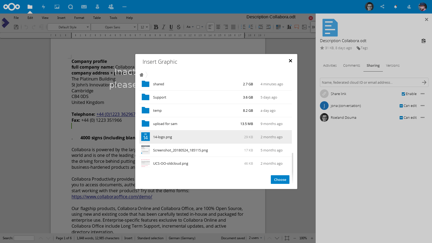Open the Talk app icon

pyautogui.click(x=70, y=7)
